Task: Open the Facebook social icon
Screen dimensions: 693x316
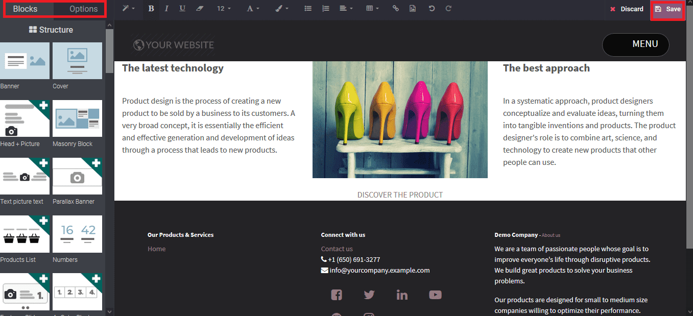Action: pyautogui.click(x=337, y=295)
